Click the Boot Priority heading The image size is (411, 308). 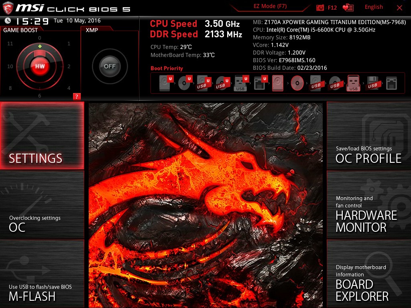click(167, 68)
